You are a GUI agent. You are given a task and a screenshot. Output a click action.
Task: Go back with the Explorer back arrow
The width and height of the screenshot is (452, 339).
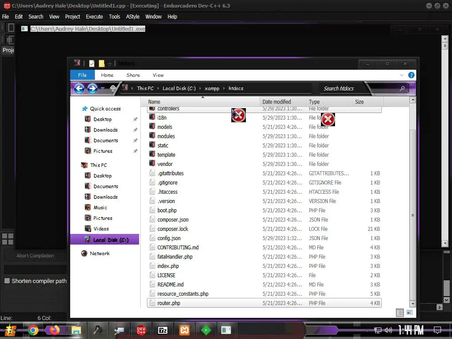[79, 88]
